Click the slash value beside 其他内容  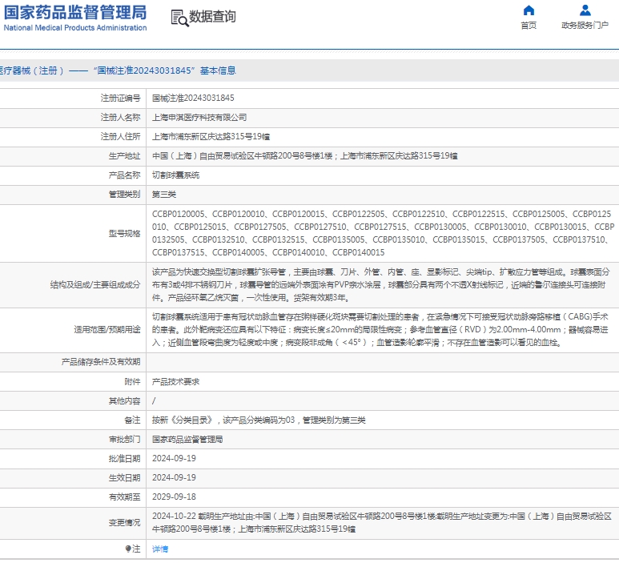[154, 401]
